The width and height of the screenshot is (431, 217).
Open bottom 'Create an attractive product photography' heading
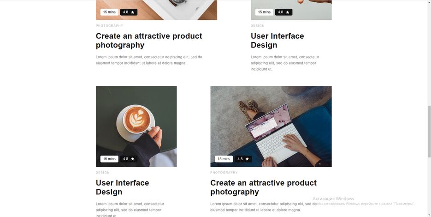pos(264,187)
